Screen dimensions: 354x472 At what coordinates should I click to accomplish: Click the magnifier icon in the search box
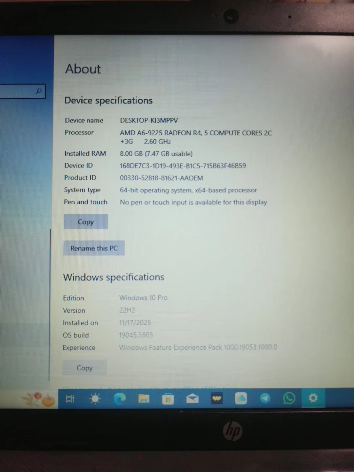[39, 91]
